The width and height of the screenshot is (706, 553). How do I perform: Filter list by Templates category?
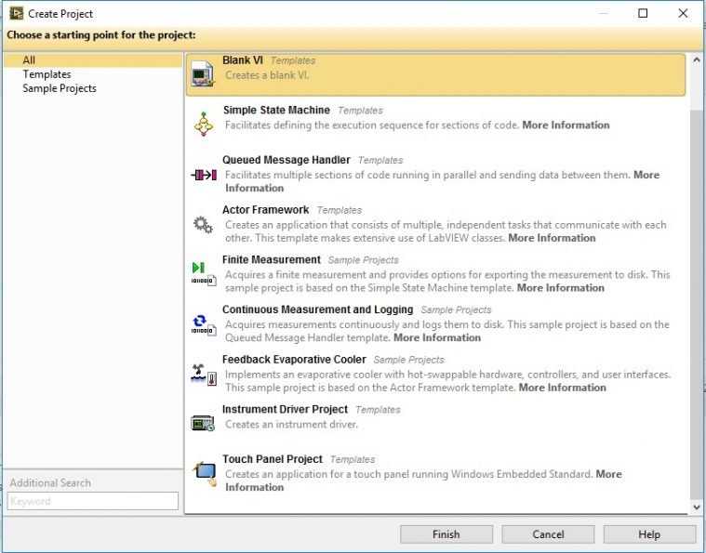(47, 74)
